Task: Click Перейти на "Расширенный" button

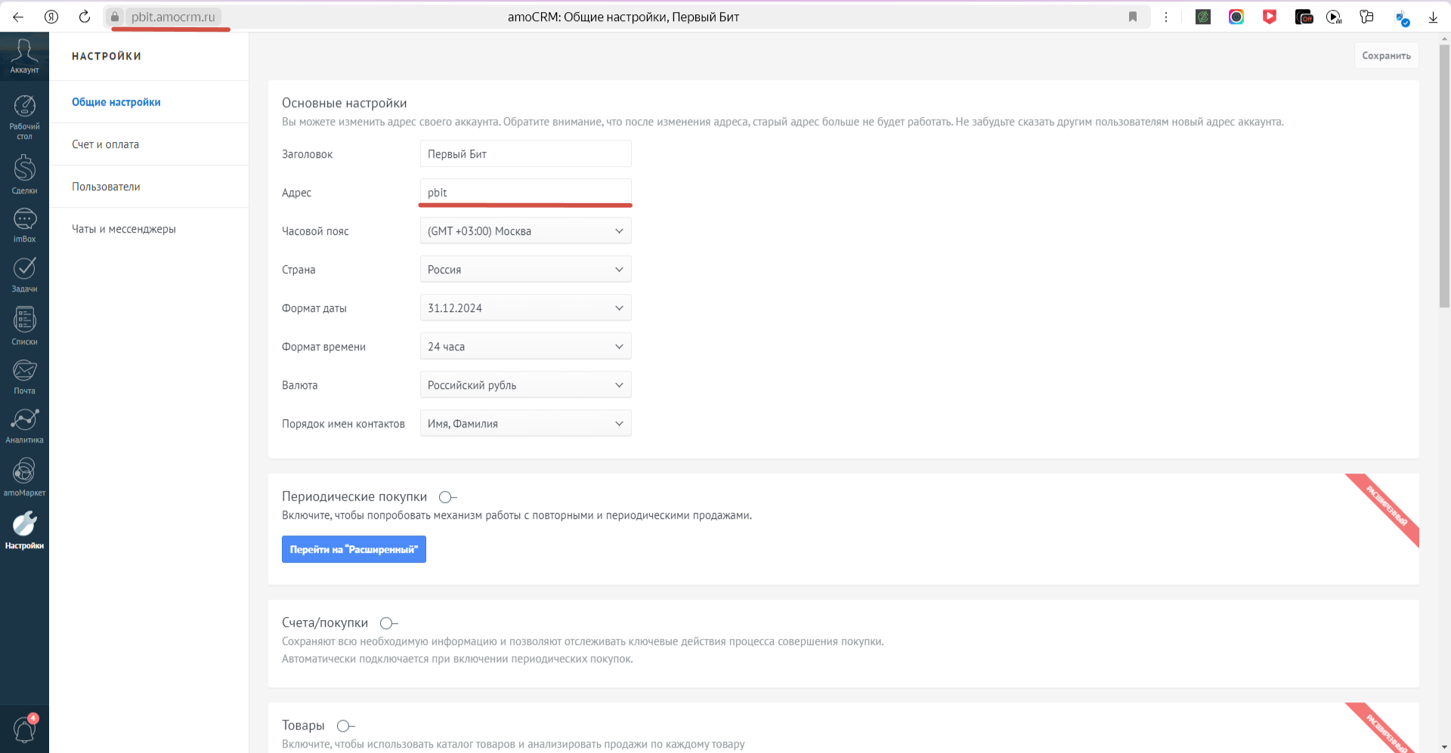Action: click(x=354, y=549)
